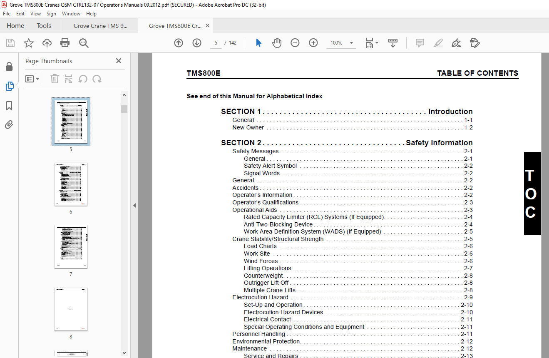Zoom out with minus button

[x=295, y=43]
